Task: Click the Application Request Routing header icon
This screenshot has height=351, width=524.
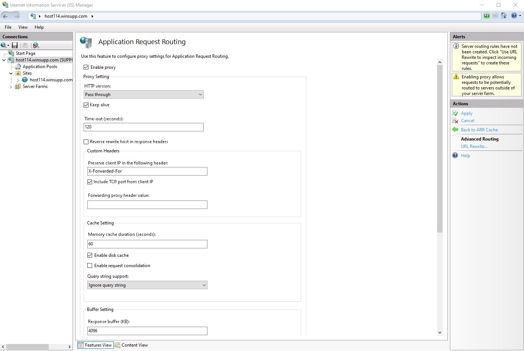Action: pos(86,42)
